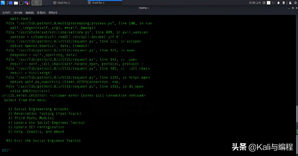298x156 pixels.
Task: Select the workspace switcher box in panel
Action: tap(36, 3)
